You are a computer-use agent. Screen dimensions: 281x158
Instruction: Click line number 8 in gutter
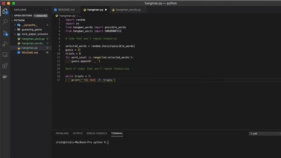[x=59, y=46]
